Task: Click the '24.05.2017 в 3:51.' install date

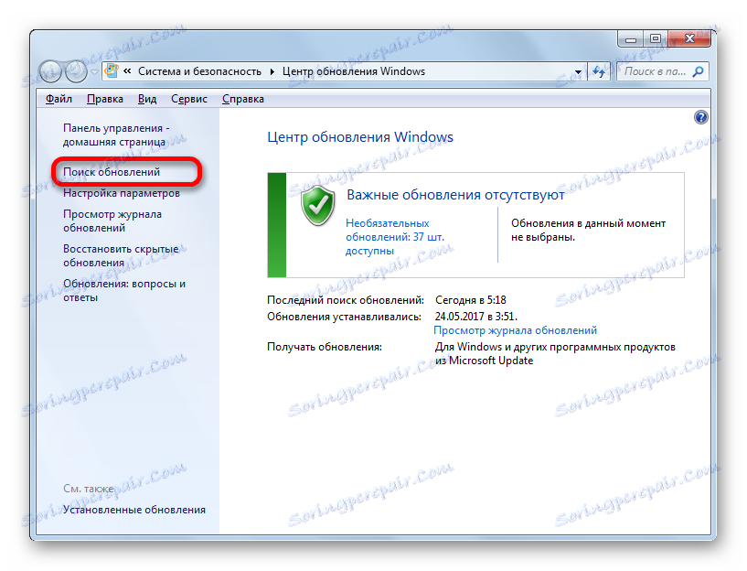Action: click(x=476, y=316)
